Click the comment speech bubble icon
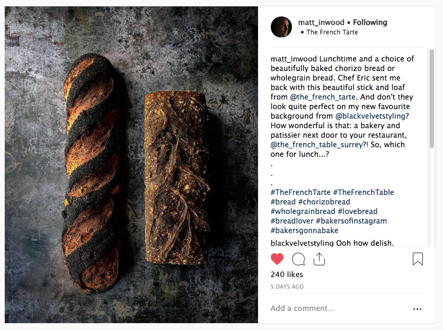The image size is (443, 330). [x=298, y=259]
